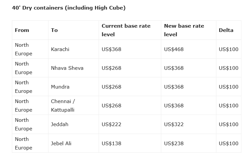
Task: Click the 'Delta' column header
Action: [226, 30]
